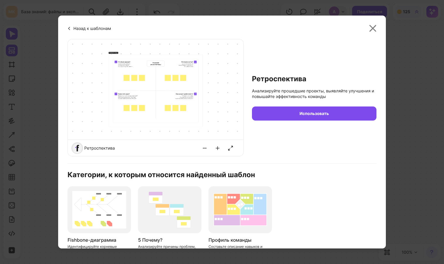444x264 pixels.
Task: Click the plus add button in sidebar
Action: pyautogui.click(x=12, y=250)
